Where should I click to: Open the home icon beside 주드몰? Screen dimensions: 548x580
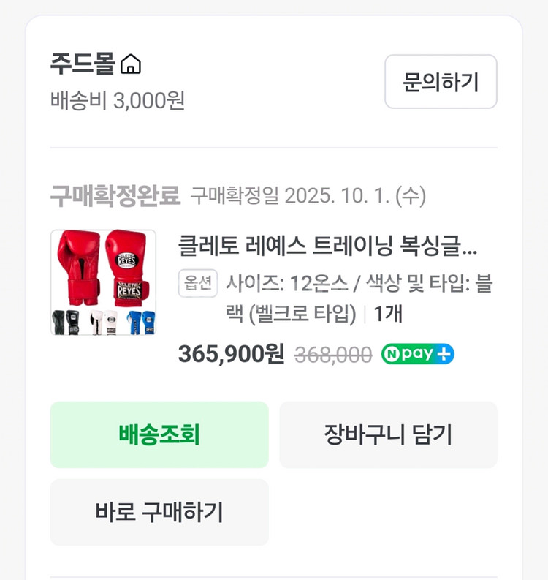(131, 65)
